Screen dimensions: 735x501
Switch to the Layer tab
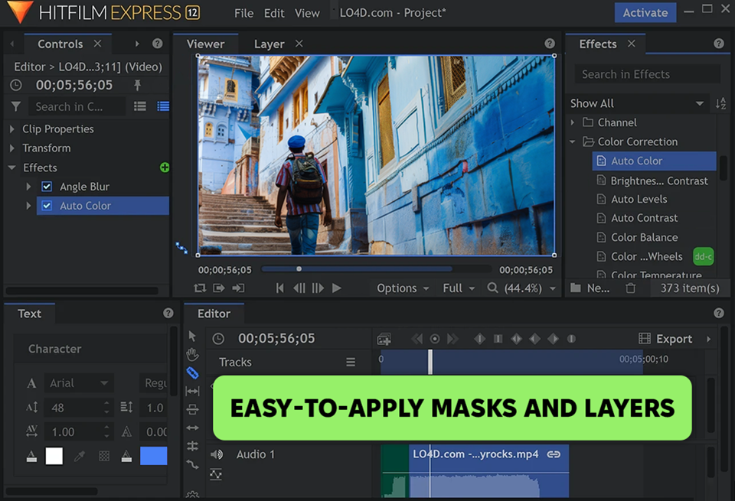pos(269,44)
